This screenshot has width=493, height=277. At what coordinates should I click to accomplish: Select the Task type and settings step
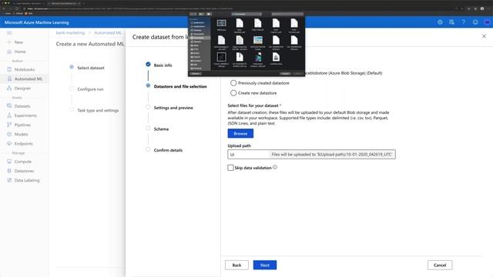98,111
